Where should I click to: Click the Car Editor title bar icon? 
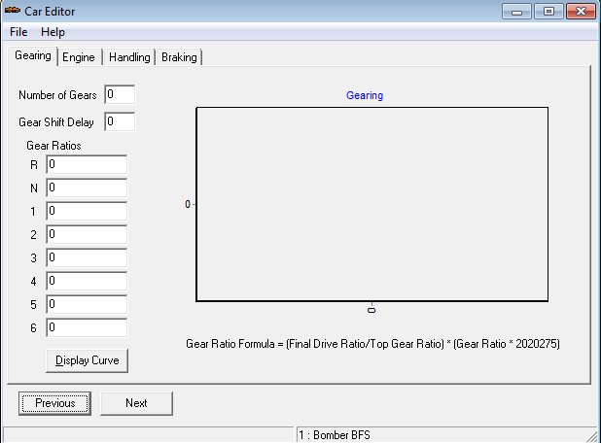click(x=13, y=11)
